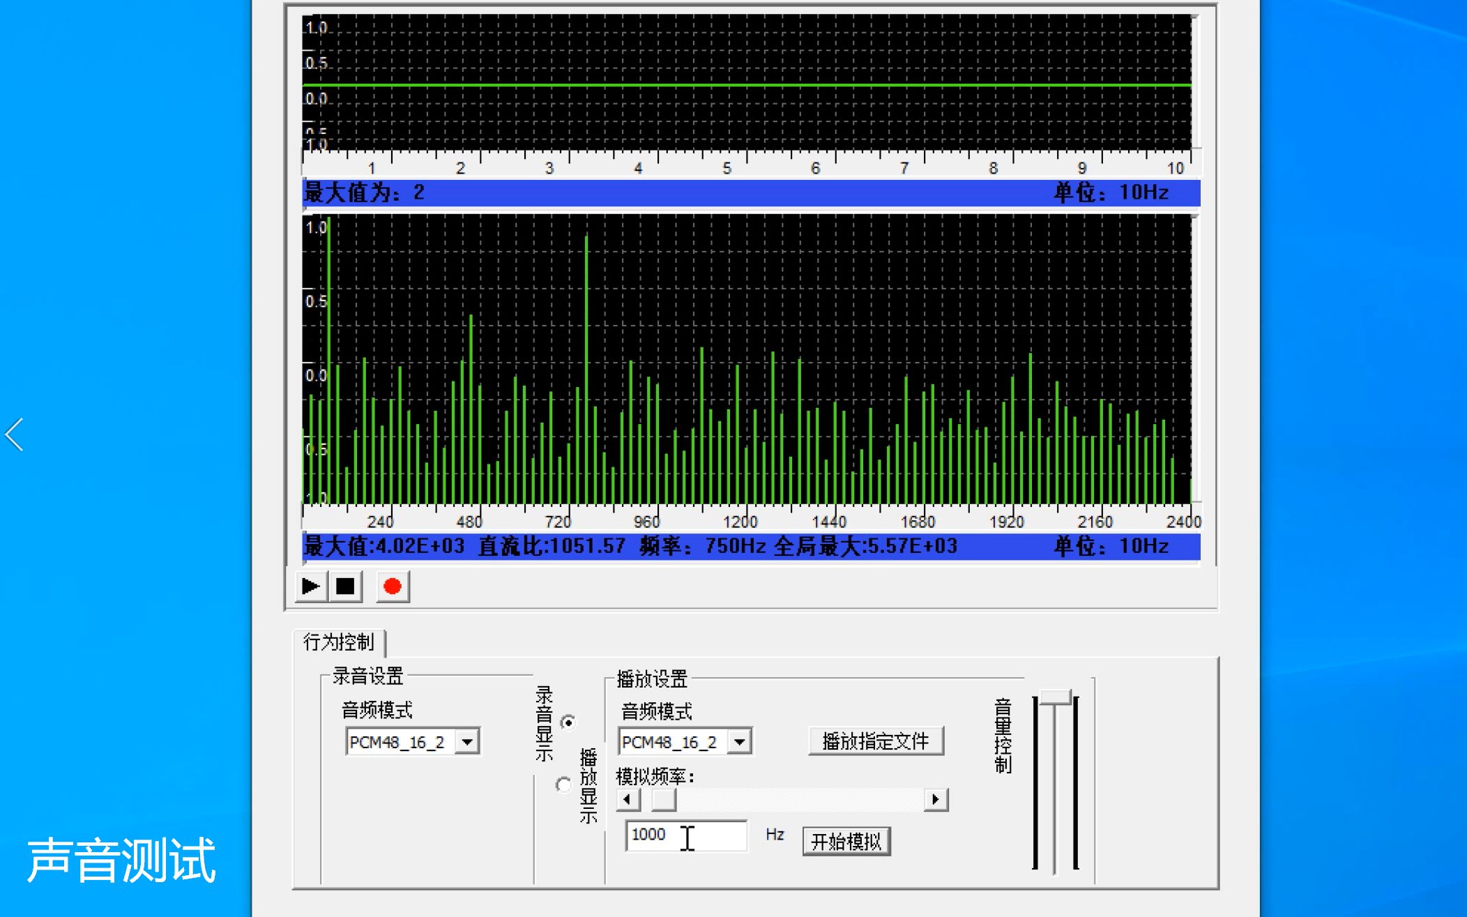Click the 最大值为: 2 status text
Viewport: 1467px width, 917px height.
(x=364, y=192)
